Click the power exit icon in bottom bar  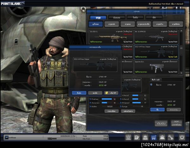click(182, 137)
